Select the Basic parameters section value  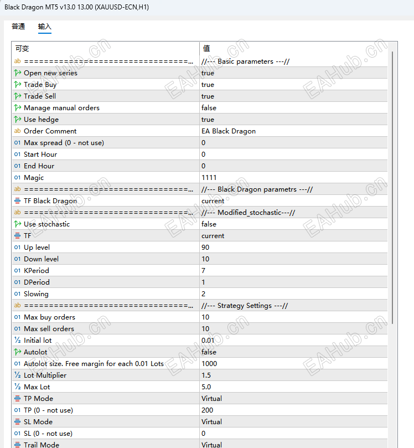click(x=246, y=61)
